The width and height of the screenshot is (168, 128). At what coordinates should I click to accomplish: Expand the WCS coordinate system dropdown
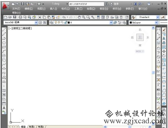143,51
